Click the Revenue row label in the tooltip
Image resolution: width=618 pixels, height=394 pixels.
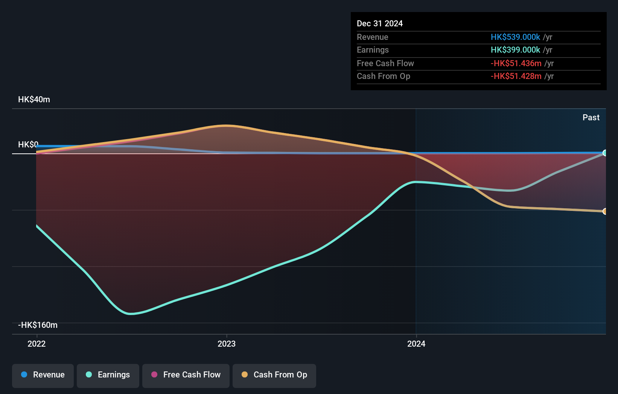point(373,37)
